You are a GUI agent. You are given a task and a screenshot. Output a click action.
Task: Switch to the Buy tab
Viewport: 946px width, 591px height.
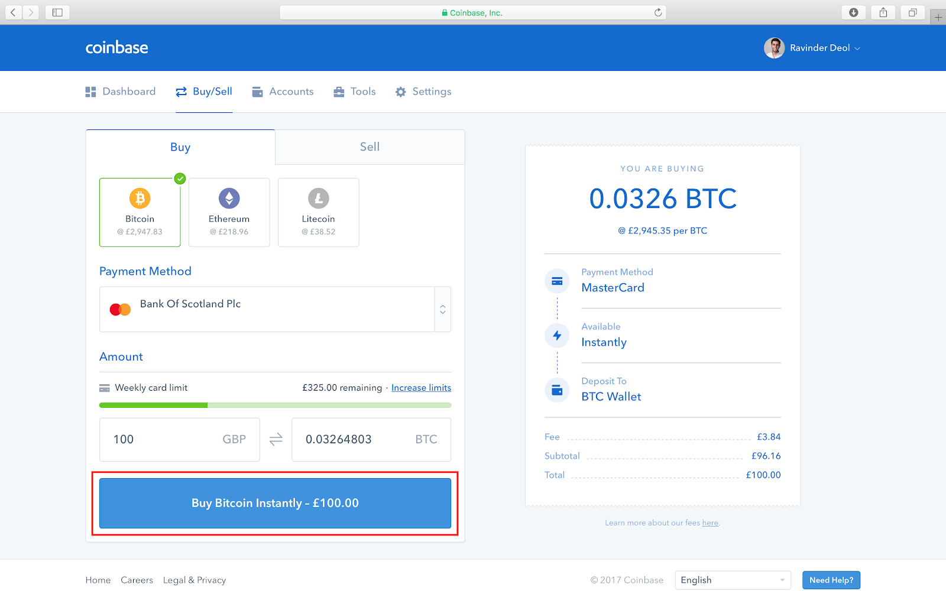pos(180,147)
